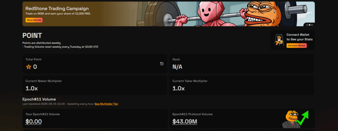Click the RedStone Trading Campaign heading
This screenshot has width=338, height=131.
pos(57,9)
